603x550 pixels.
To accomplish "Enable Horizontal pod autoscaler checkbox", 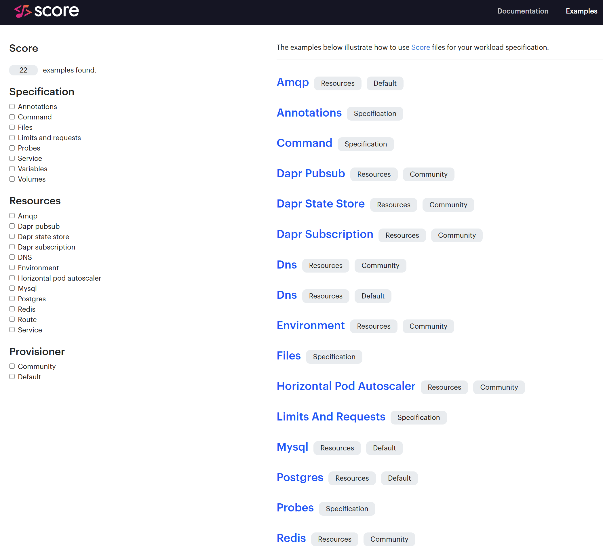I will [x=12, y=278].
